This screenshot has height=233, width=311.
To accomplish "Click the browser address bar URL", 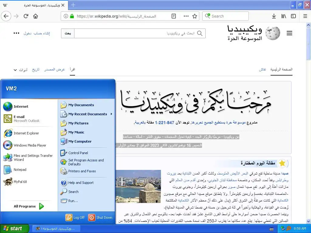I will [x=116, y=16].
